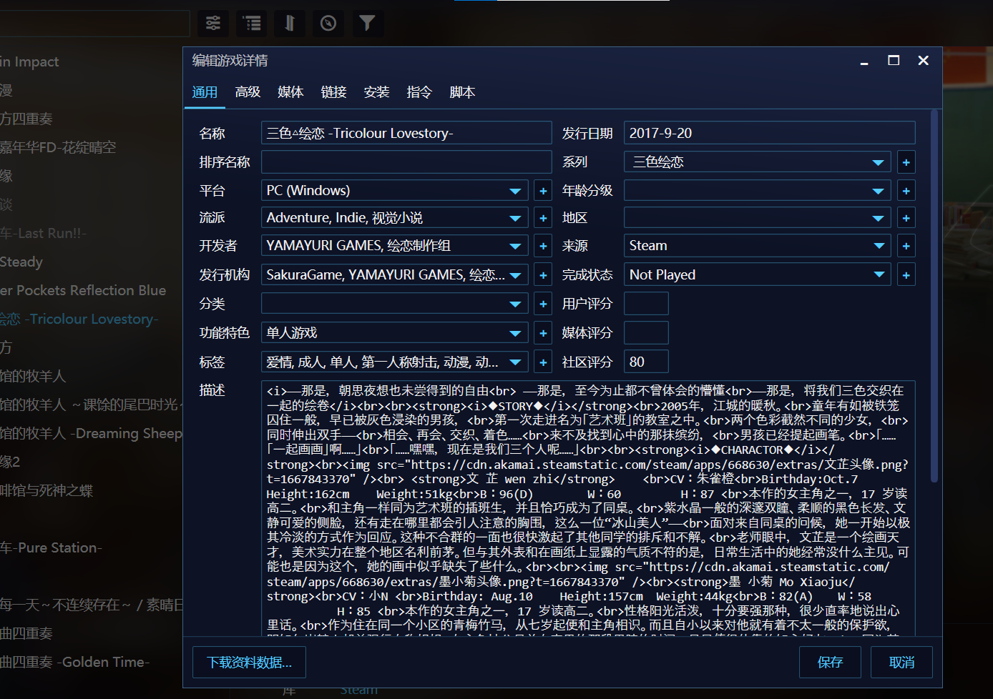Click the 保存 save button
Image resolution: width=993 pixels, height=699 pixels.
click(x=830, y=663)
